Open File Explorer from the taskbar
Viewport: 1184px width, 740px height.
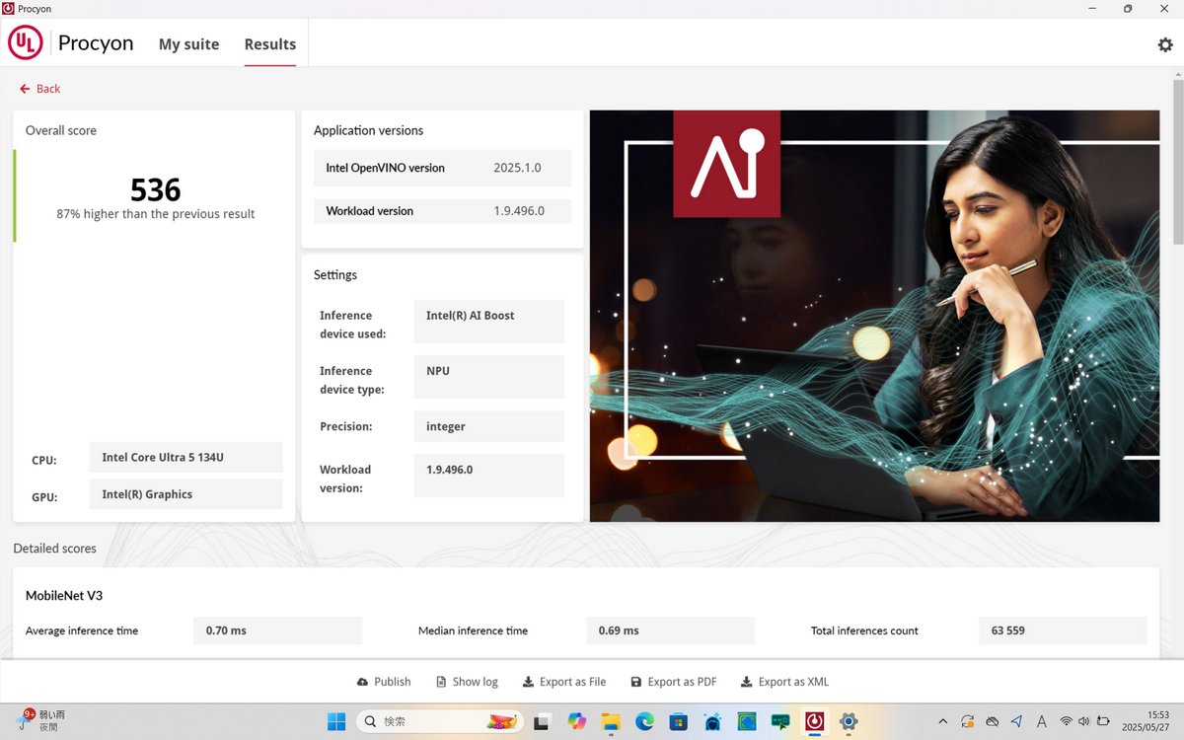[611, 721]
